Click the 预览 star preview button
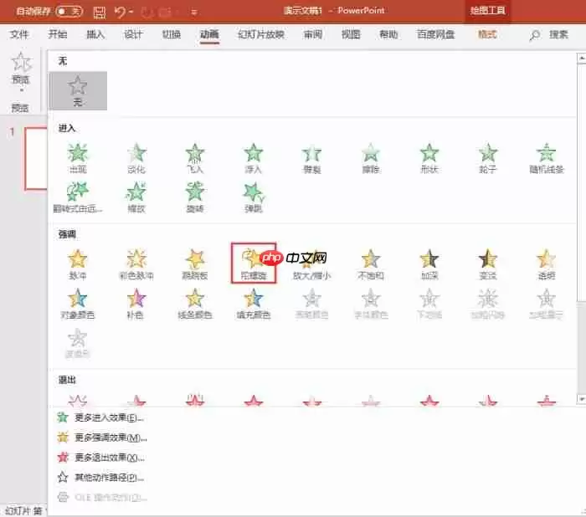 (x=21, y=68)
